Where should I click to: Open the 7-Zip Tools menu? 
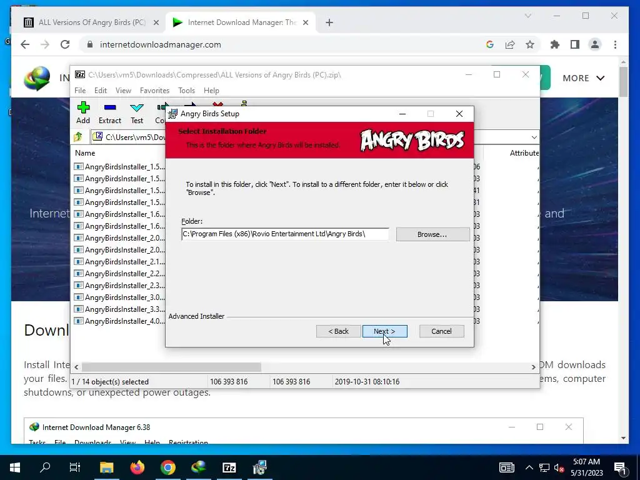(186, 90)
